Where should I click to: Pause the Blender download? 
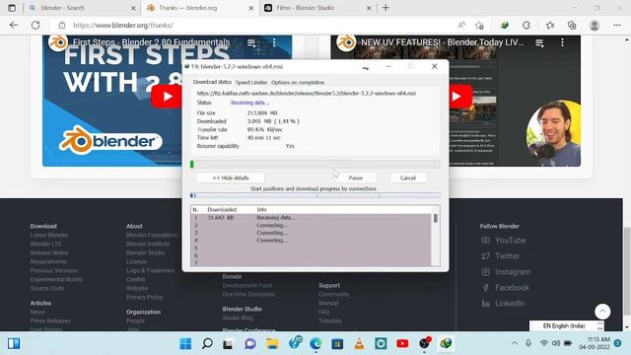[x=356, y=177]
